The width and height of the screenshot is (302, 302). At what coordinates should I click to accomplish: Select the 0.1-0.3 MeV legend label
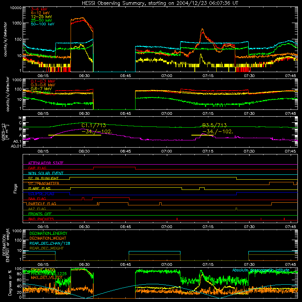click(43, 81)
